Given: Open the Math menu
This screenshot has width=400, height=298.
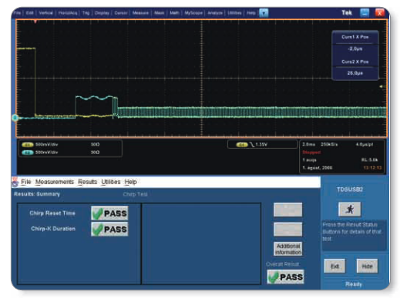Looking at the screenshot, I should pos(174,13).
